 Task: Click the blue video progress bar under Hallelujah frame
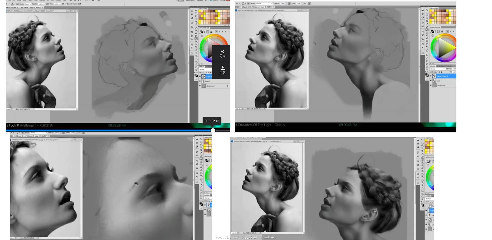[109, 130]
